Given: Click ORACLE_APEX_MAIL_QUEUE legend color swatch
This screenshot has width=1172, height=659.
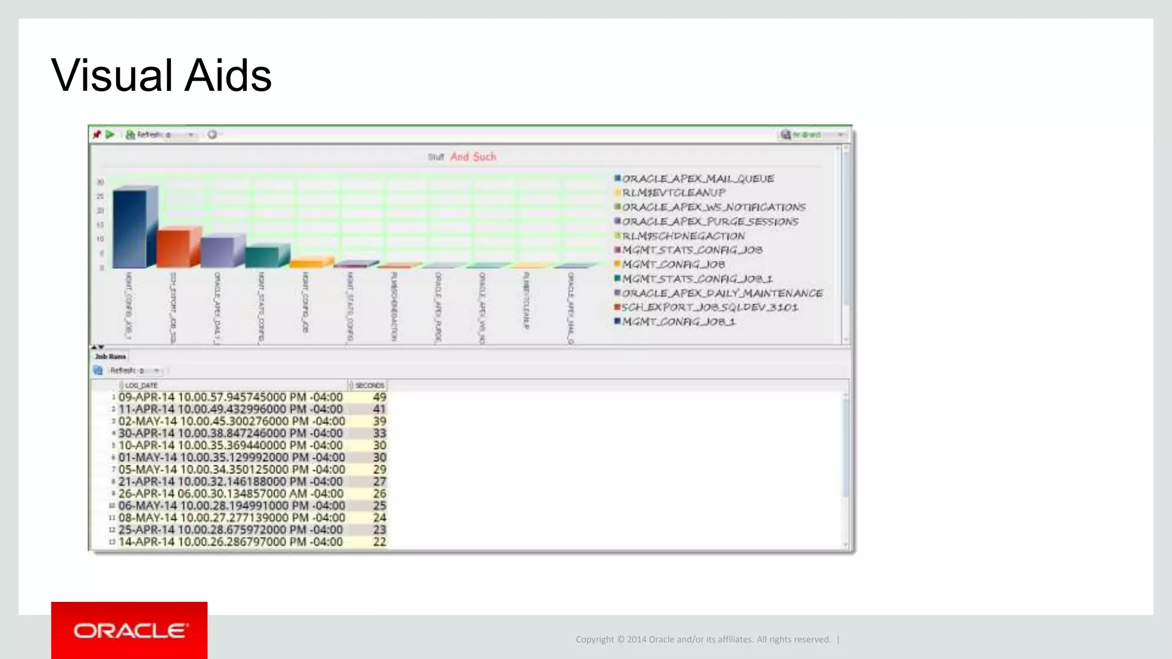Looking at the screenshot, I should coord(617,178).
